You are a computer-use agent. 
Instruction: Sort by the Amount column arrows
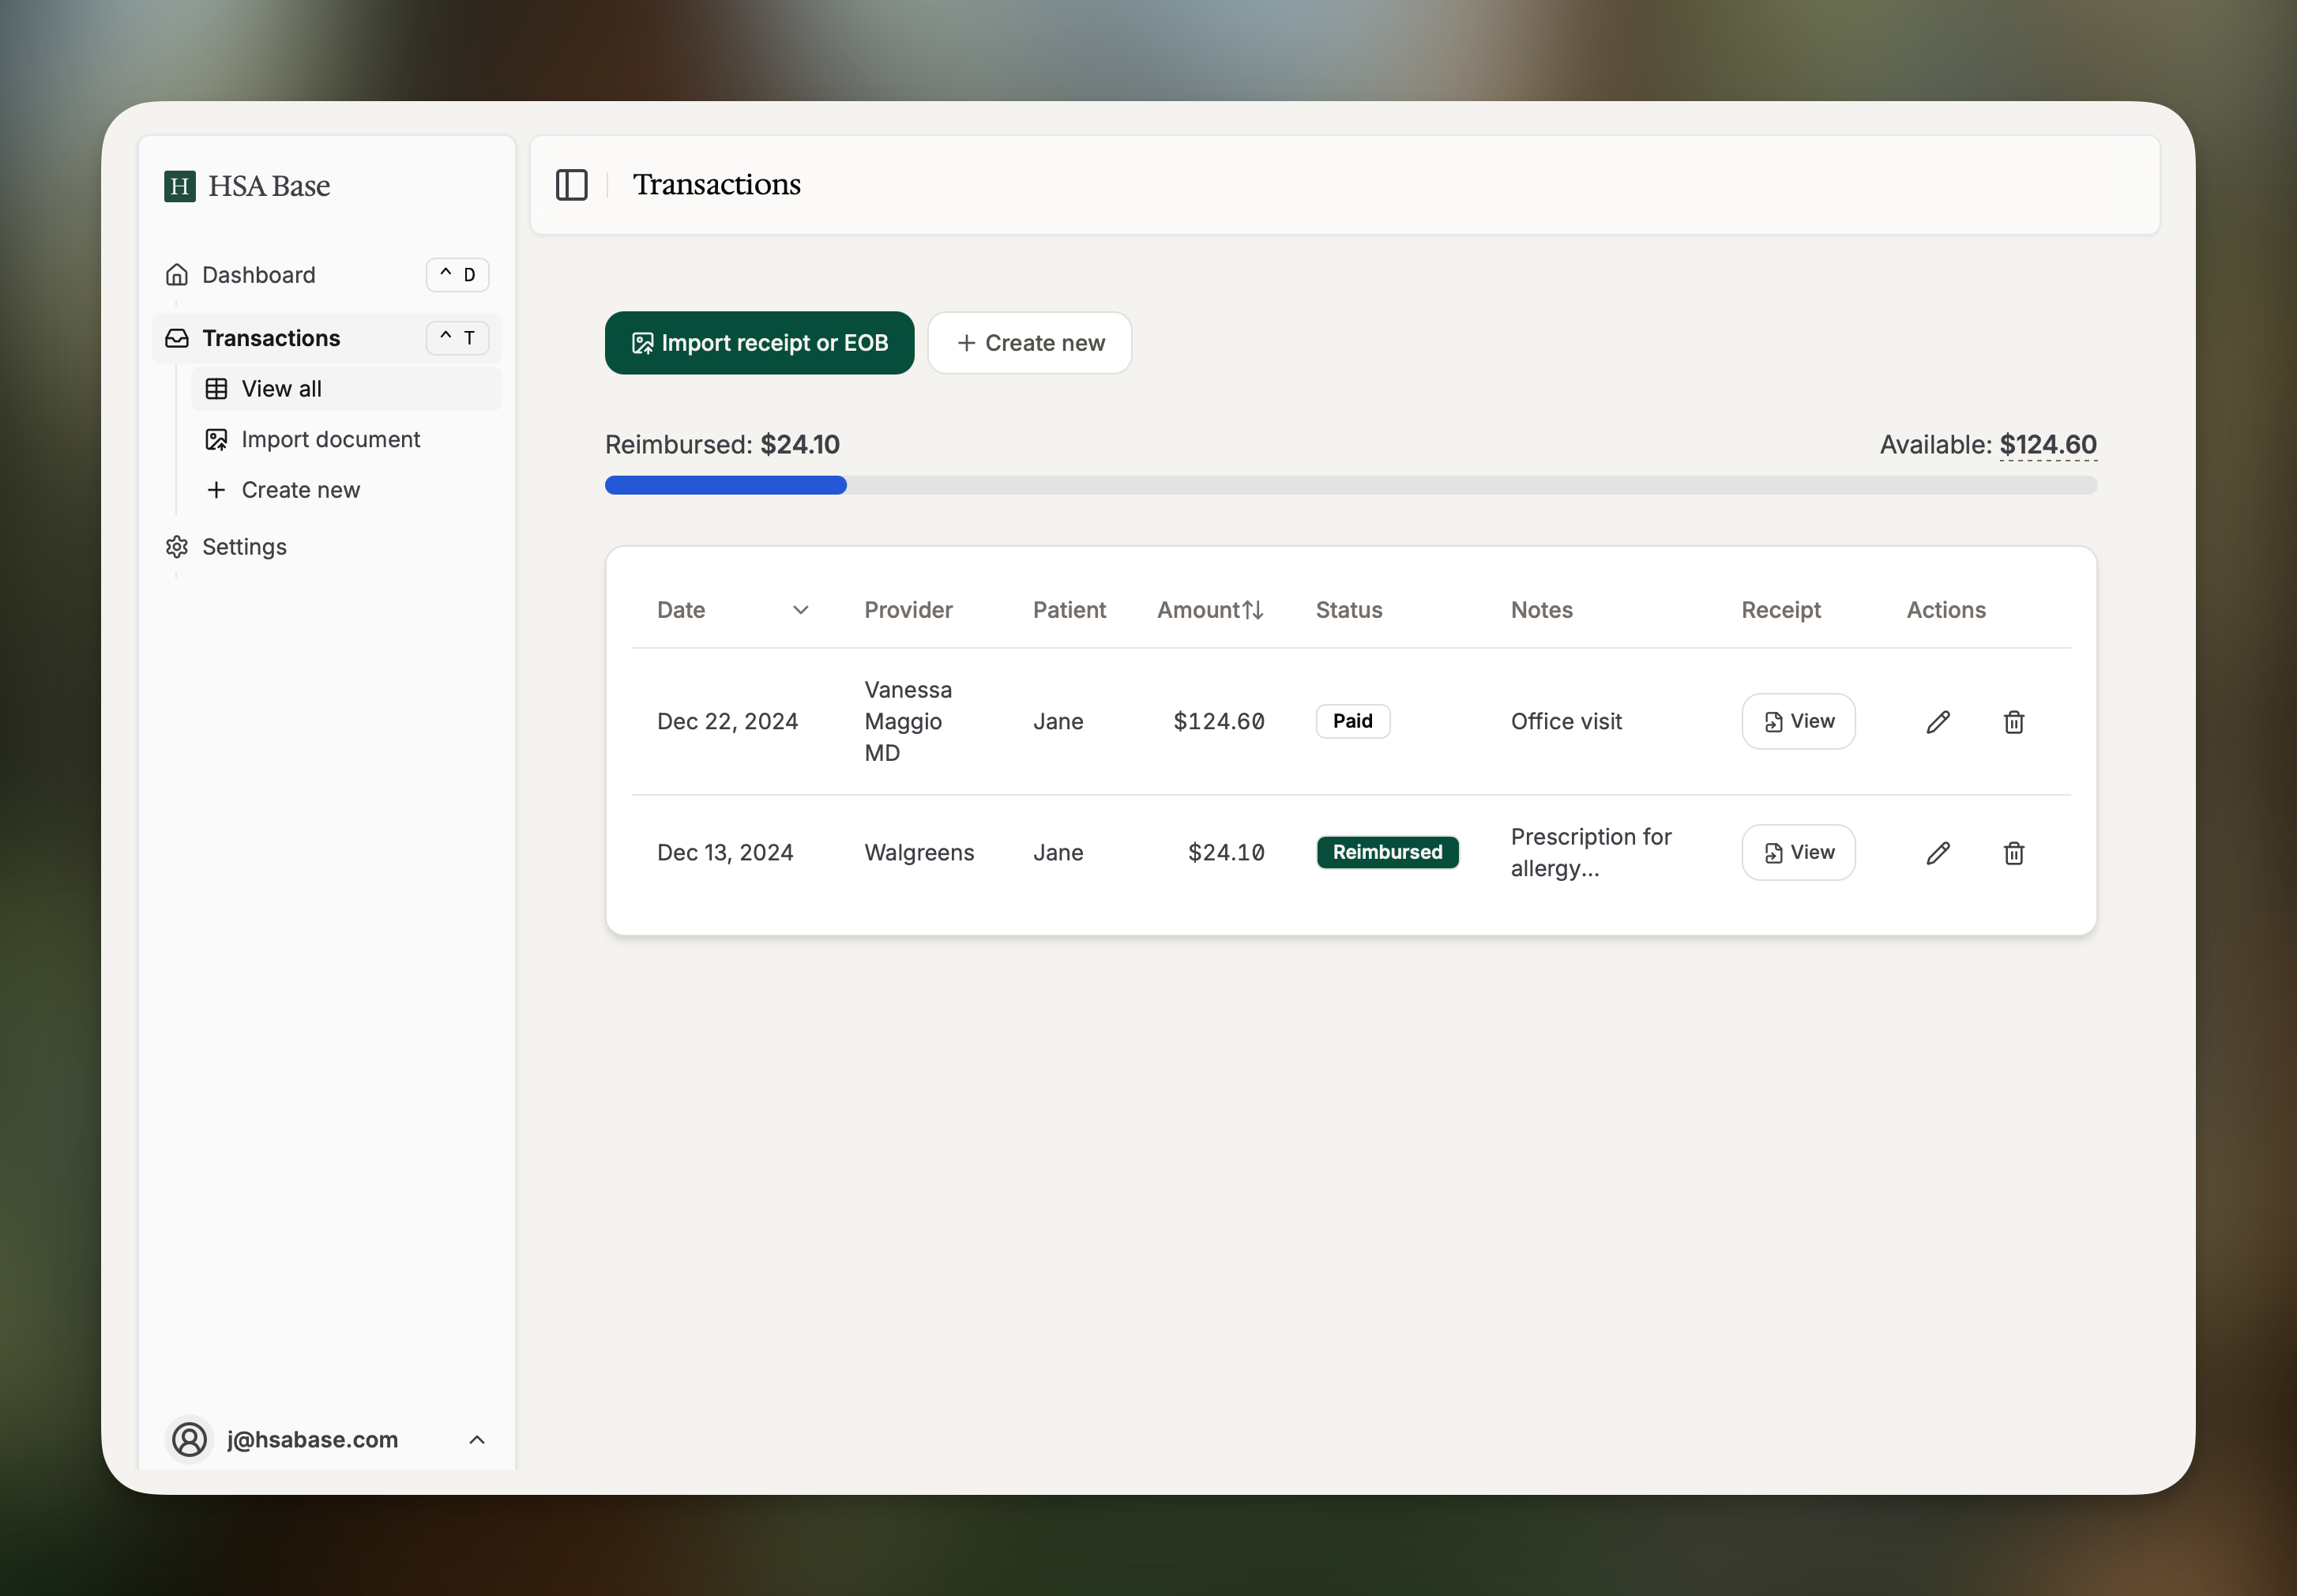pyautogui.click(x=1253, y=610)
